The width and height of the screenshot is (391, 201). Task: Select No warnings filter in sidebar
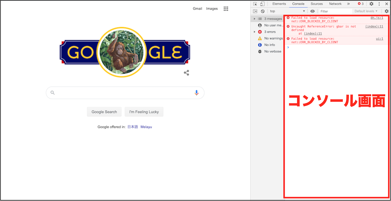click(x=270, y=38)
